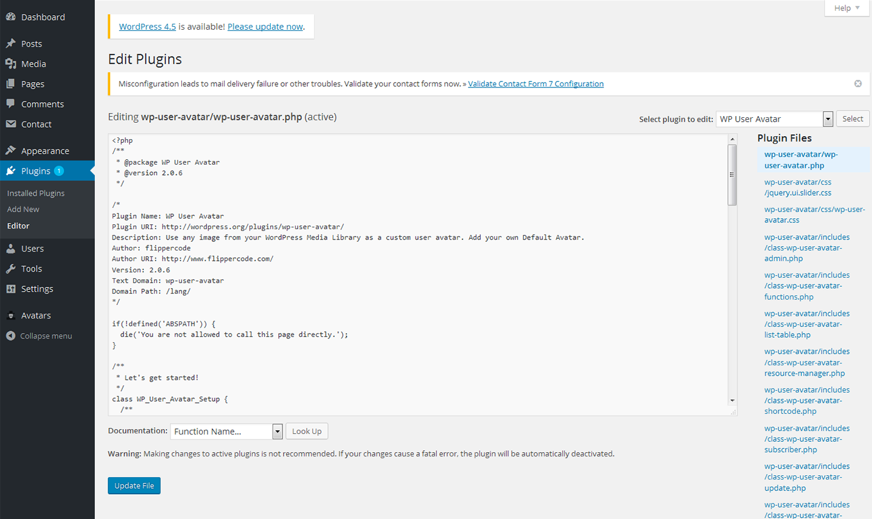Viewport: 872px width, 519px height.
Task: Click the Comments bubble icon
Action: point(11,104)
